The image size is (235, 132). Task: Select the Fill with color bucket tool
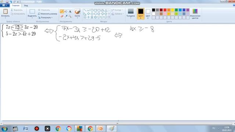[x=66, y=11]
